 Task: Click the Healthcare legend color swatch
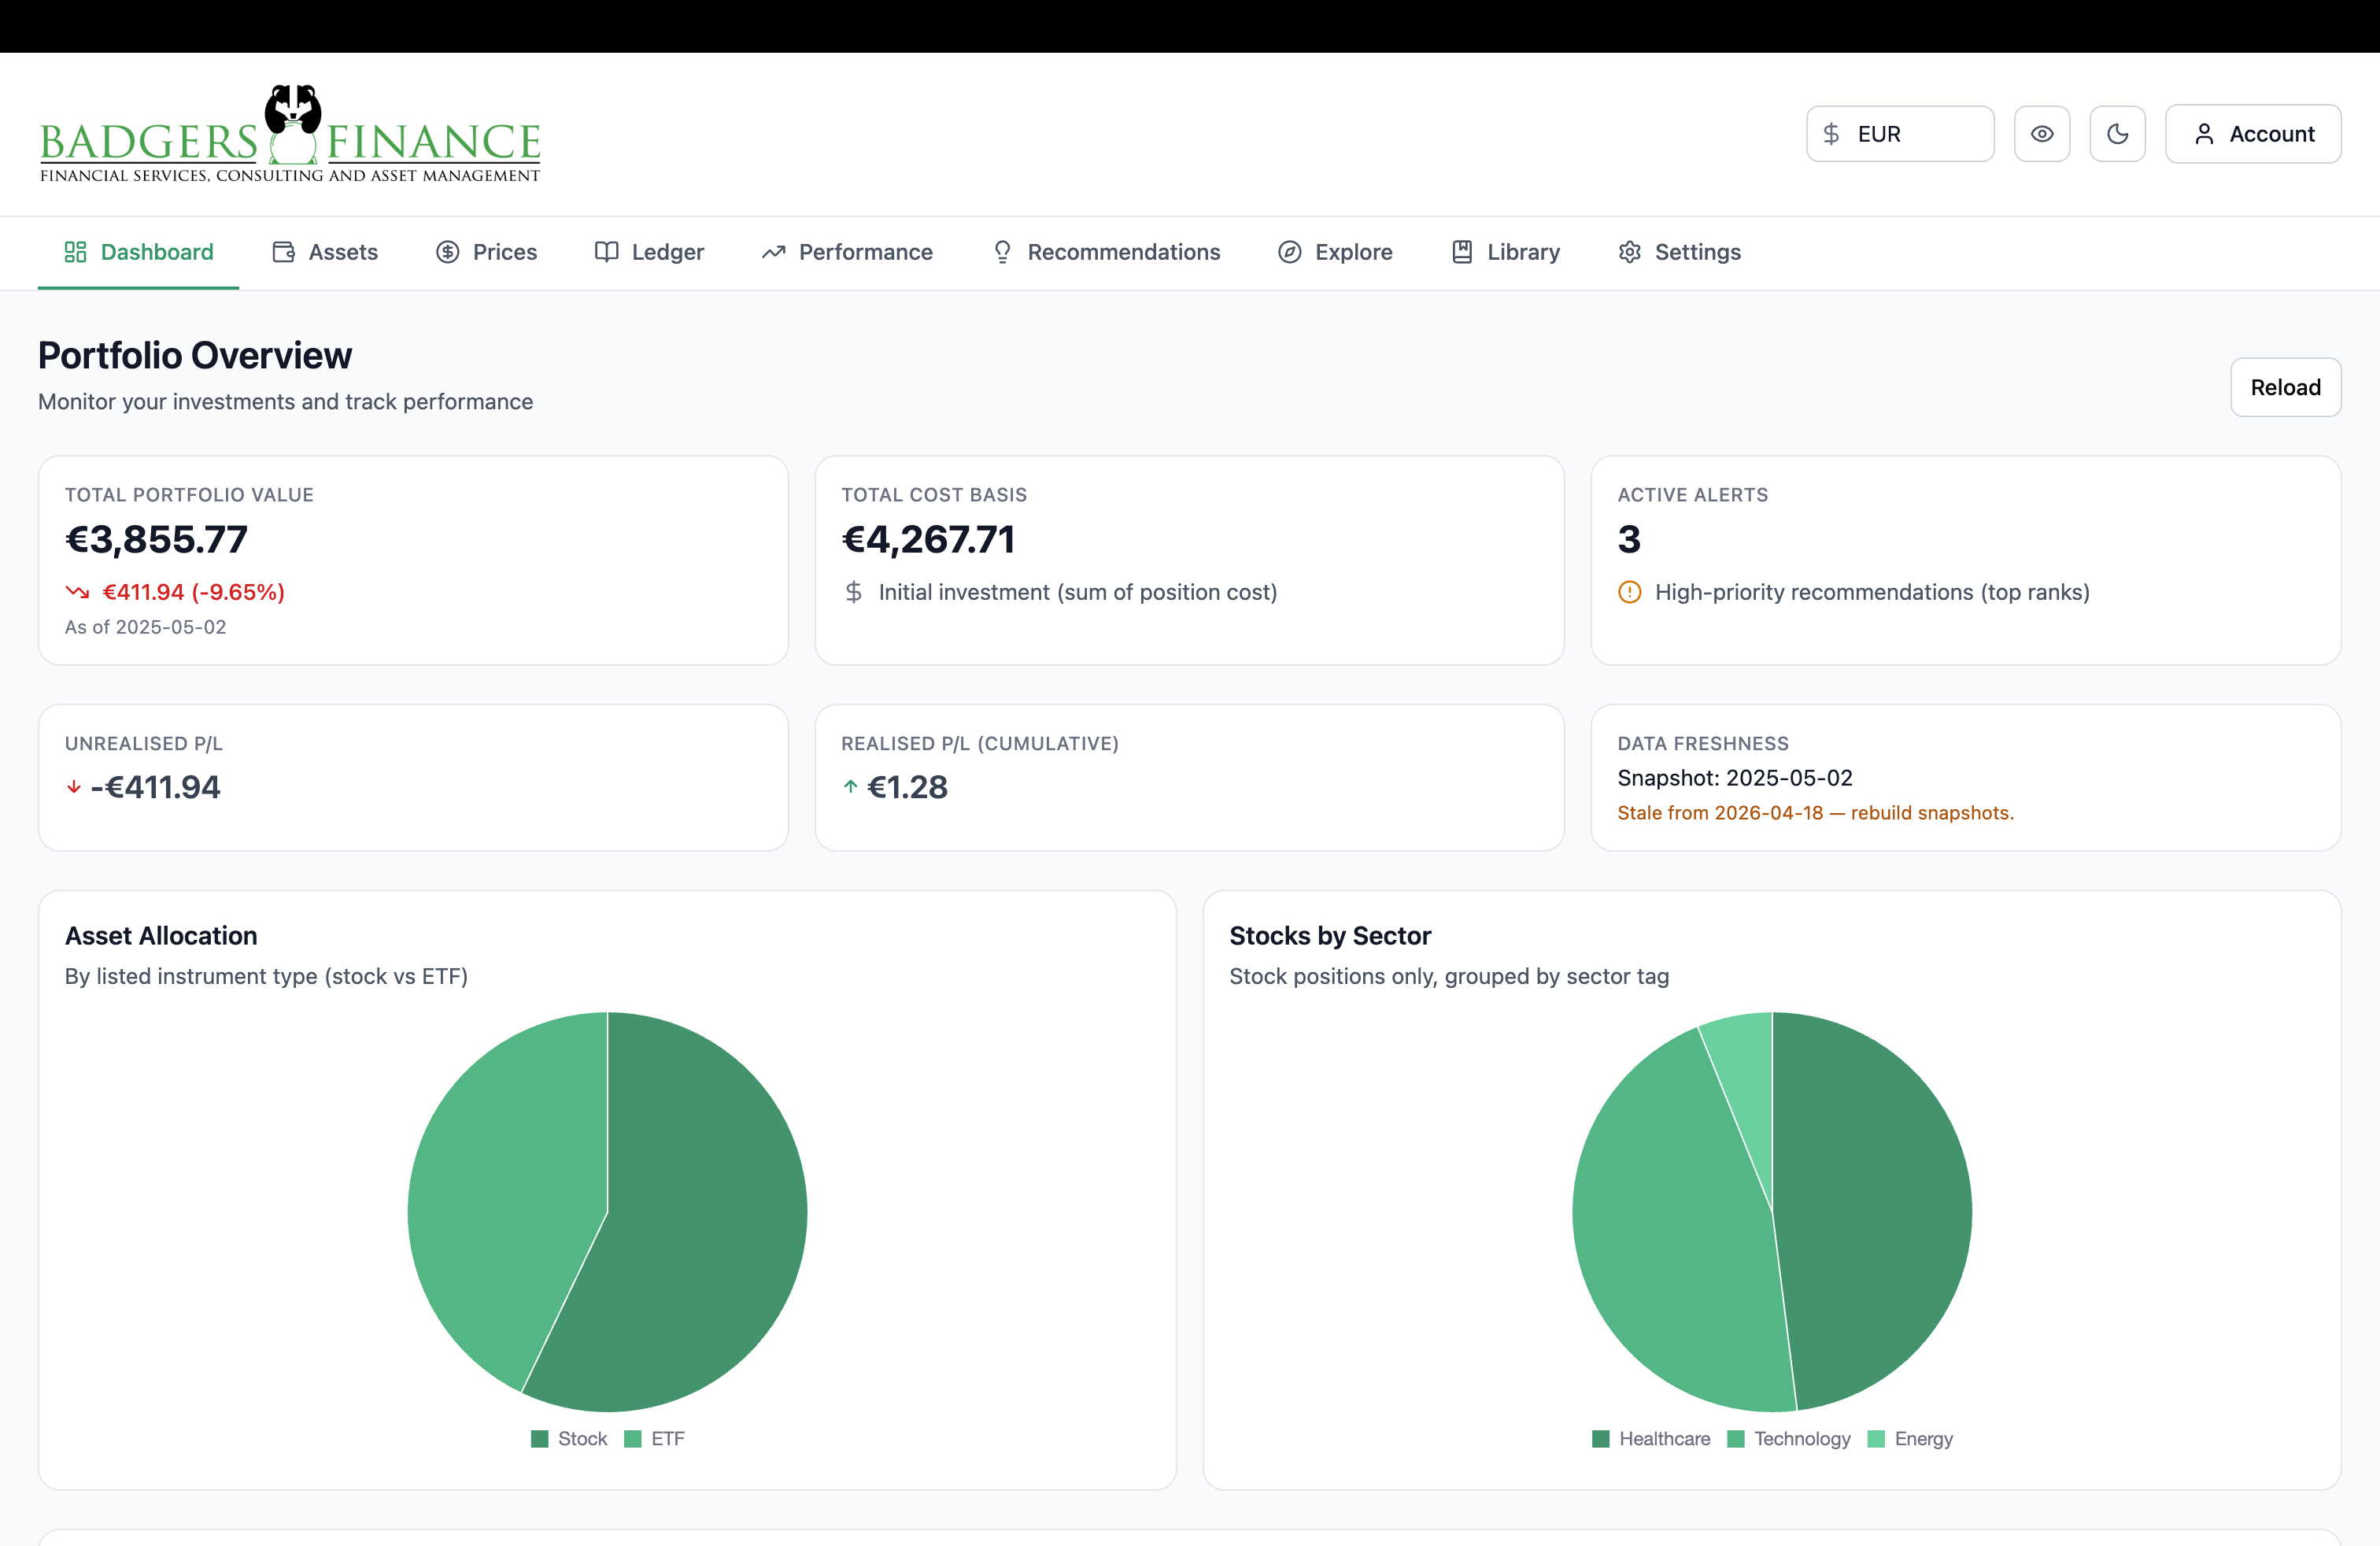[1601, 1439]
